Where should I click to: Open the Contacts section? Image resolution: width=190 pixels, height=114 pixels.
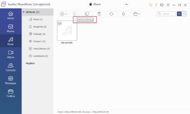tap(11, 67)
